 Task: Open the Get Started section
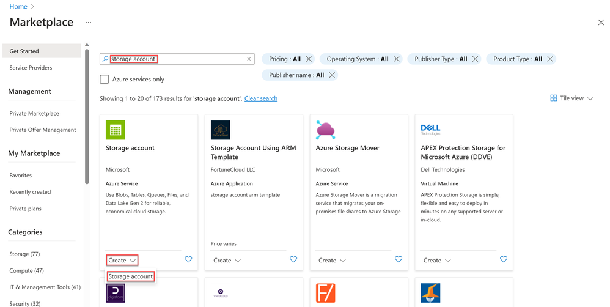pos(42,51)
